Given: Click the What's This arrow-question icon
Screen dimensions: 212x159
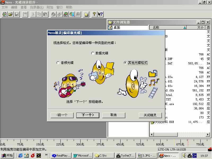Looking at the screenshot, I should point(100,14).
